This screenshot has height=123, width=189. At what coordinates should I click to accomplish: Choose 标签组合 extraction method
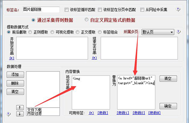coord(100,32)
